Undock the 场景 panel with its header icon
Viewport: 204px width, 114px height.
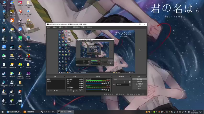click(65, 77)
